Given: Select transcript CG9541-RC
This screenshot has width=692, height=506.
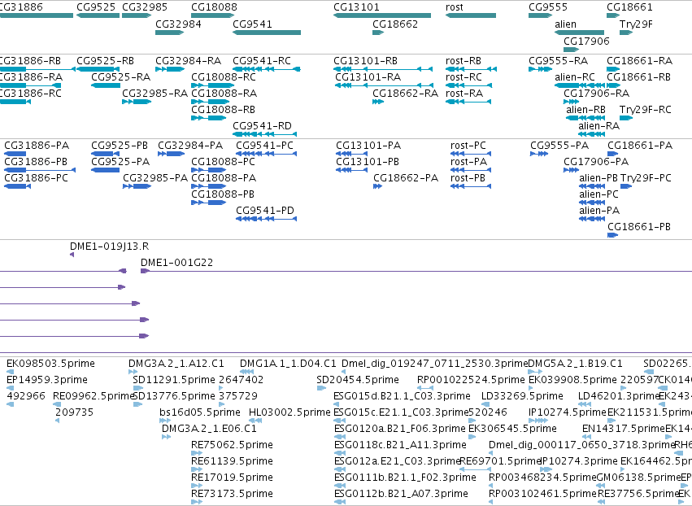Looking at the screenshot, I should coord(267,69).
